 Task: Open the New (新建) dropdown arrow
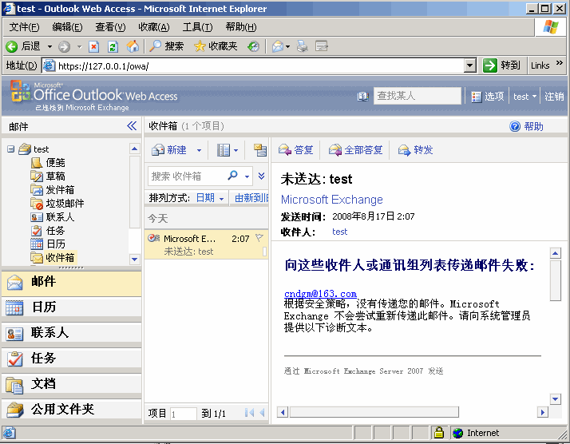click(199, 150)
